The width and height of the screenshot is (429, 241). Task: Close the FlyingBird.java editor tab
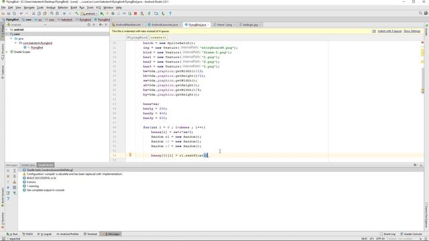(x=208, y=25)
